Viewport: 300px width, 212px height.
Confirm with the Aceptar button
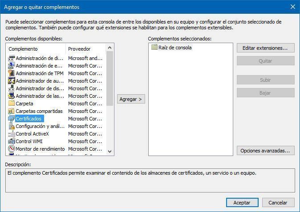click(242, 203)
